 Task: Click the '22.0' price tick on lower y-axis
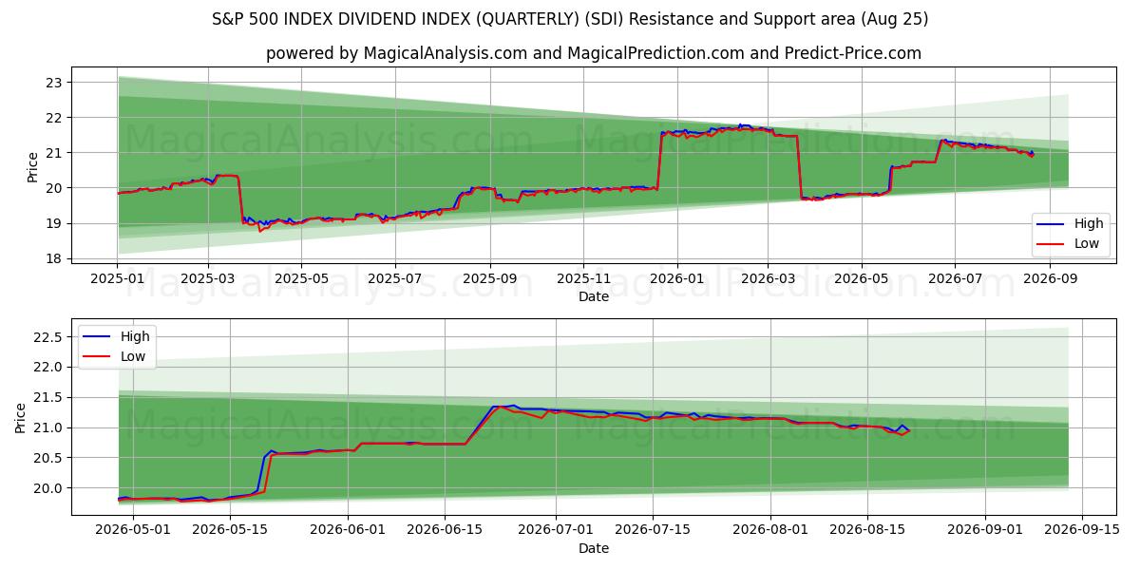(48, 367)
